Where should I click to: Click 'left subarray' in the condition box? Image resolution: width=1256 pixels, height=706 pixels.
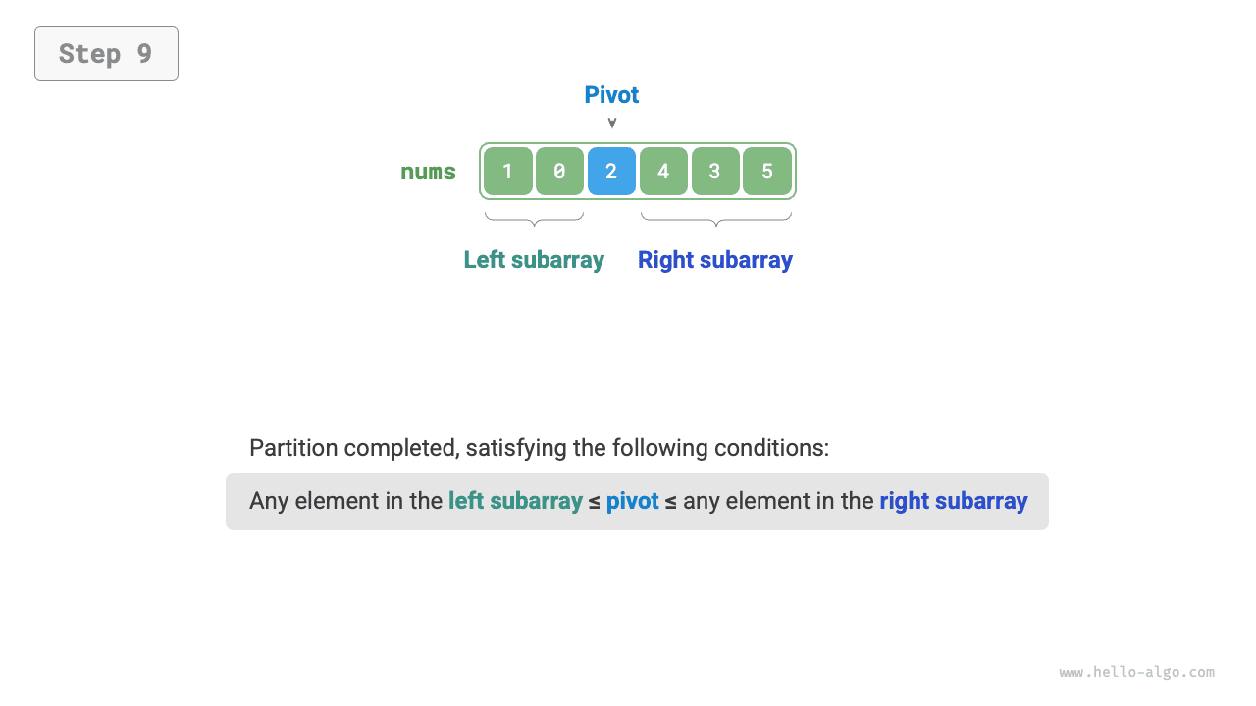pyautogui.click(x=515, y=501)
